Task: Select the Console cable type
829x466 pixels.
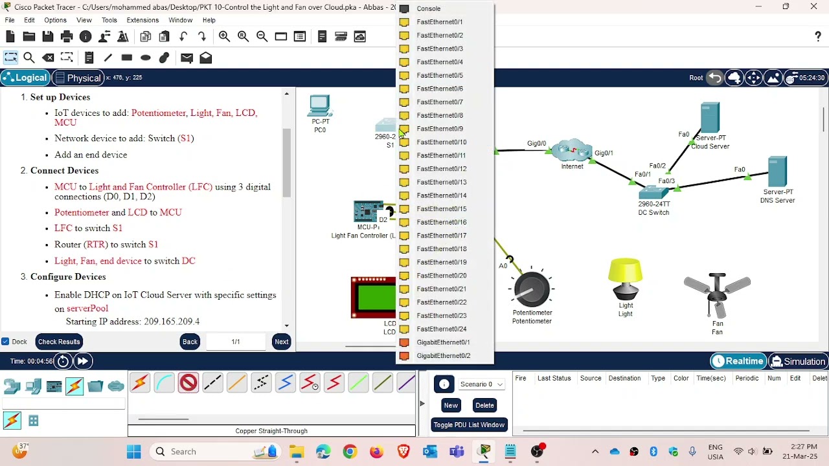Action: (165, 383)
